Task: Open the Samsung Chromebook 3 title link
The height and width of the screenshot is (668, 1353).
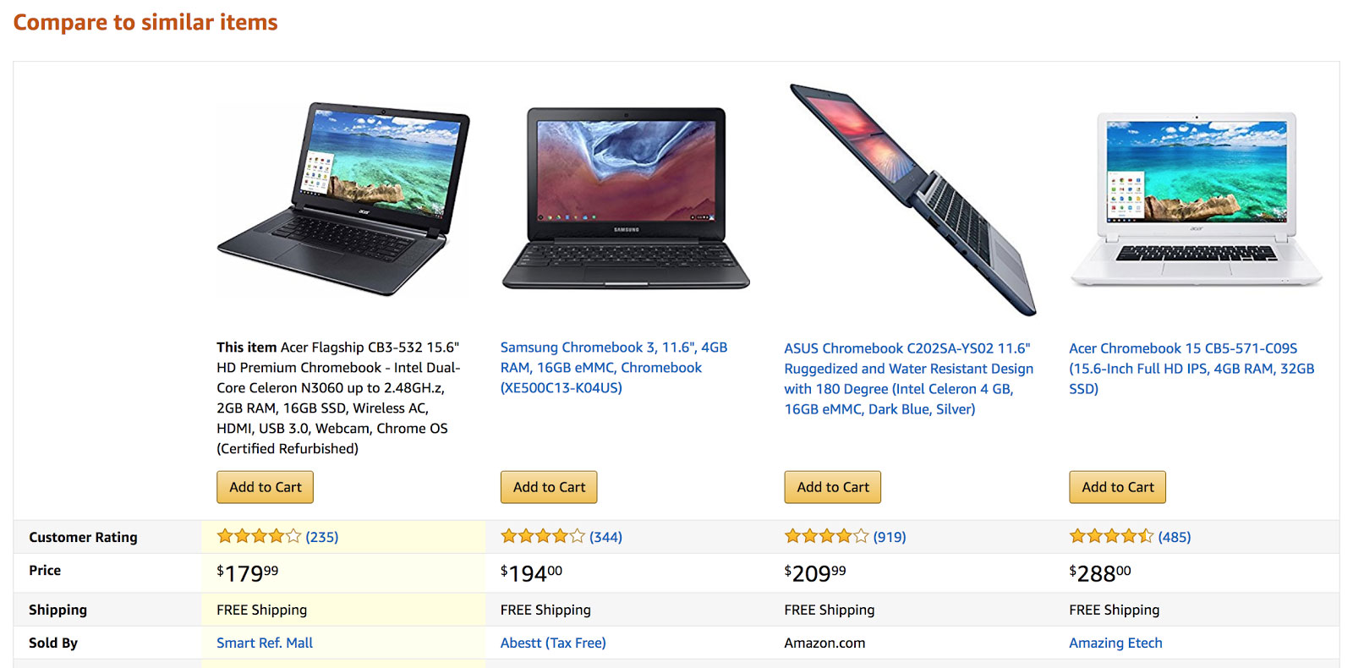Action: [x=614, y=368]
